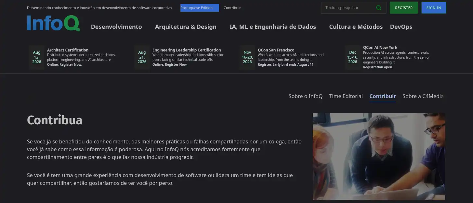
Task: Select the Contribuir tab
Action: [x=383, y=96]
